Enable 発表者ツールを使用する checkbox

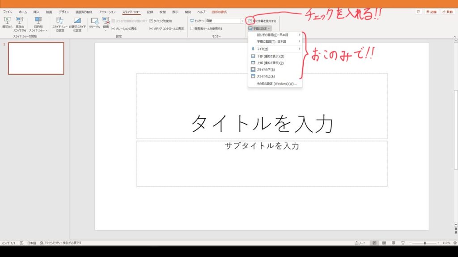(192, 29)
